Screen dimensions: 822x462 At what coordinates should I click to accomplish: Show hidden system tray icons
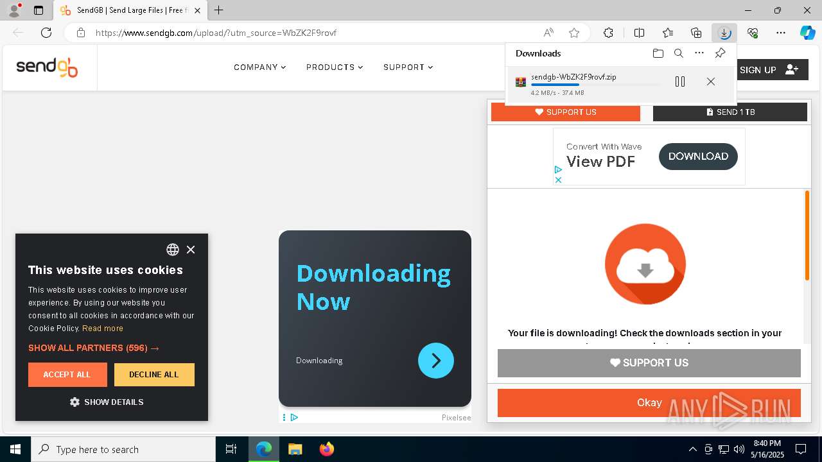[x=692, y=449]
